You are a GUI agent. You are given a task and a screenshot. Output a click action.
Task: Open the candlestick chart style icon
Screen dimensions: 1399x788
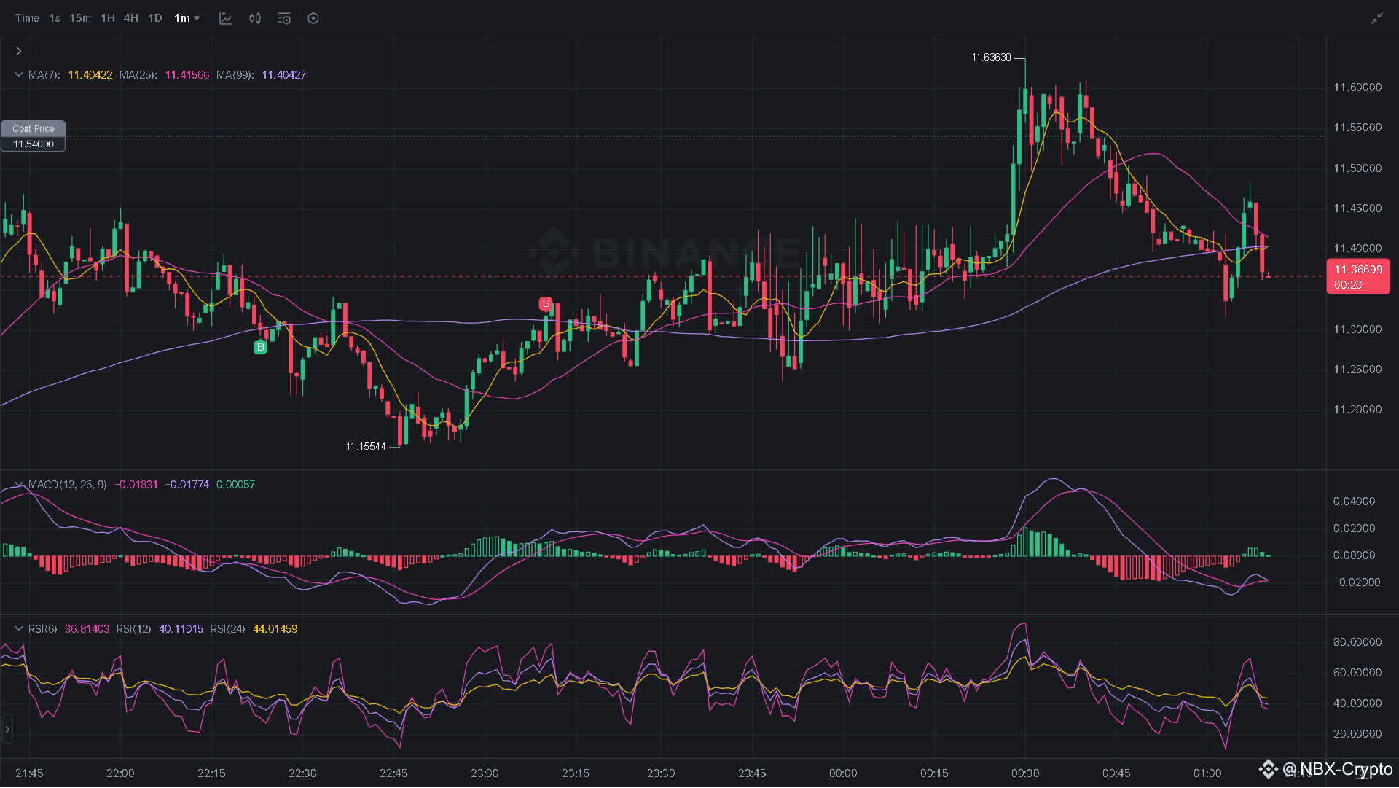coord(255,18)
